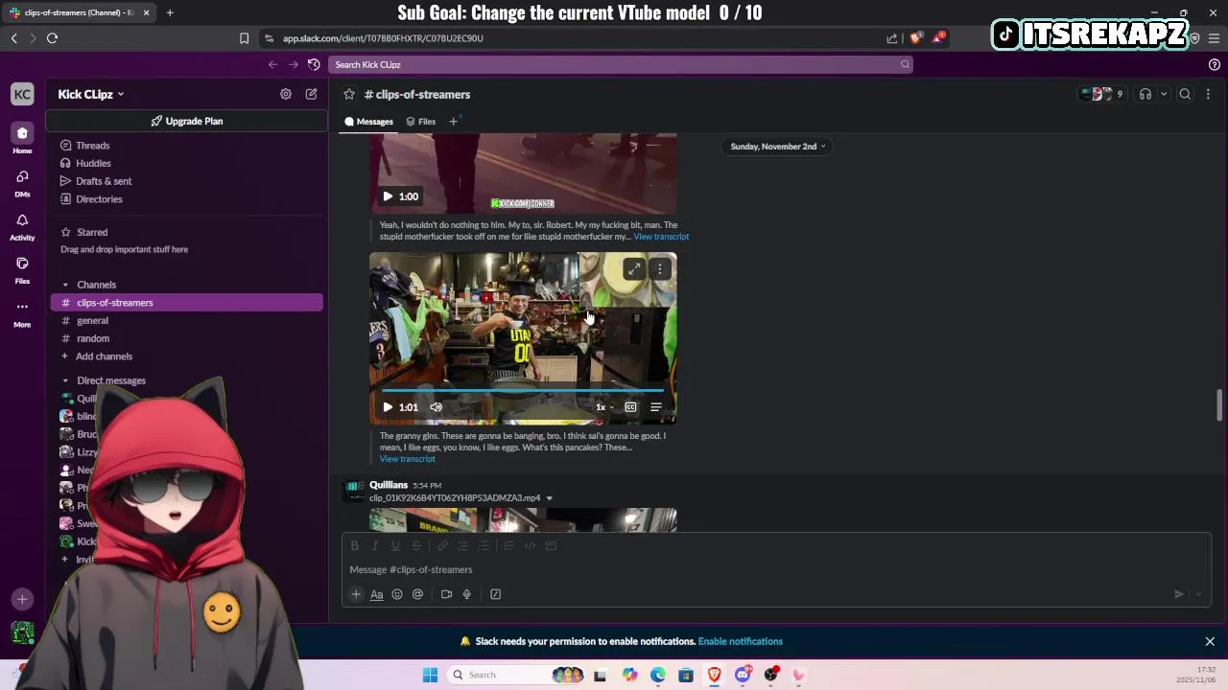Open Windows Start menu
The height and width of the screenshot is (690, 1228).
[430, 675]
